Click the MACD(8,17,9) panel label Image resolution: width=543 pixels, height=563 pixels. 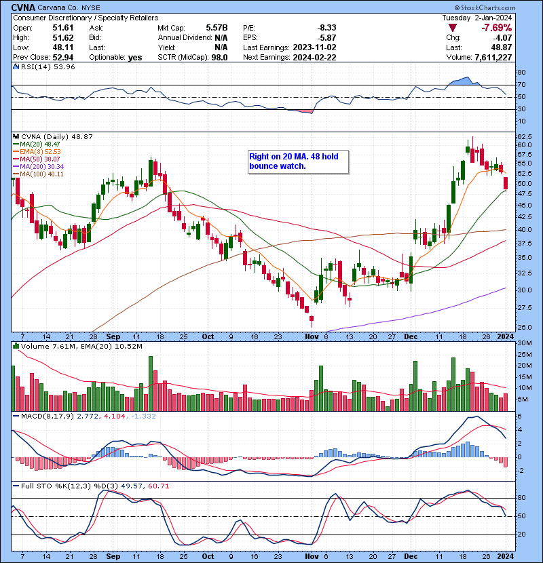point(48,416)
